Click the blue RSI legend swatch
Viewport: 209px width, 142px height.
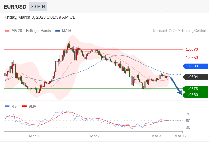[x=7, y=106]
